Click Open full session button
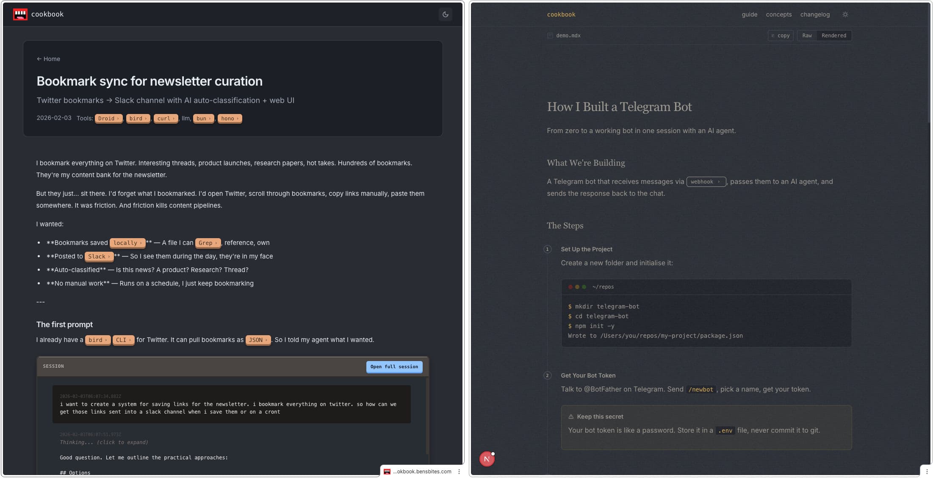Screen dimensions: 933x478 click(x=394, y=367)
